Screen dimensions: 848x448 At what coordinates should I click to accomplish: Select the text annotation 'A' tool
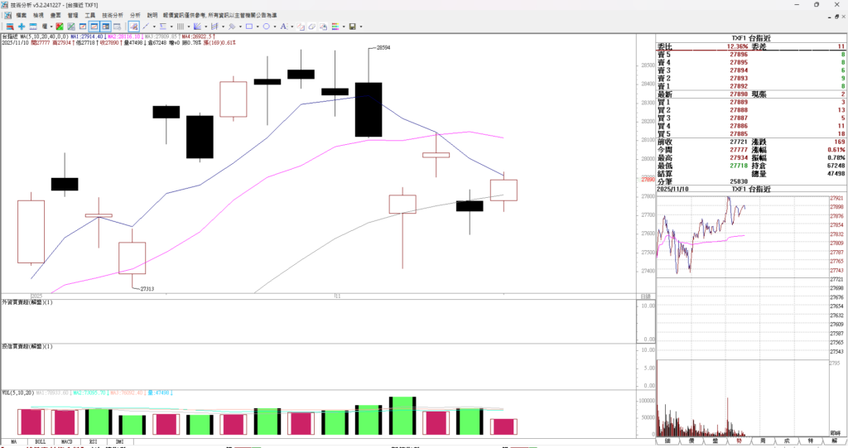[283, 26]
